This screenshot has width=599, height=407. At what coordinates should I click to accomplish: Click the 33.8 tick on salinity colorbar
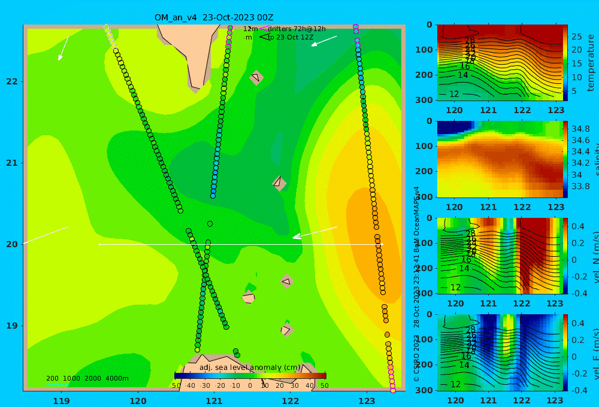(580, 186)
